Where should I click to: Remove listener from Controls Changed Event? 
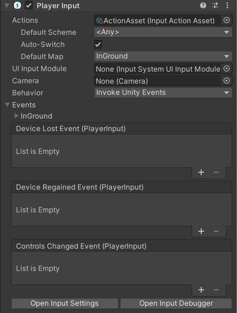point(216,290)
